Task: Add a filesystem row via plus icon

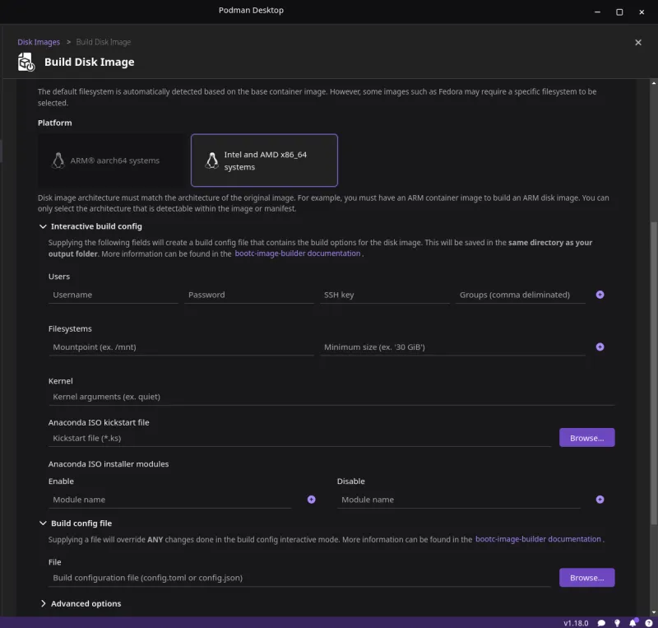Action: 600,347
